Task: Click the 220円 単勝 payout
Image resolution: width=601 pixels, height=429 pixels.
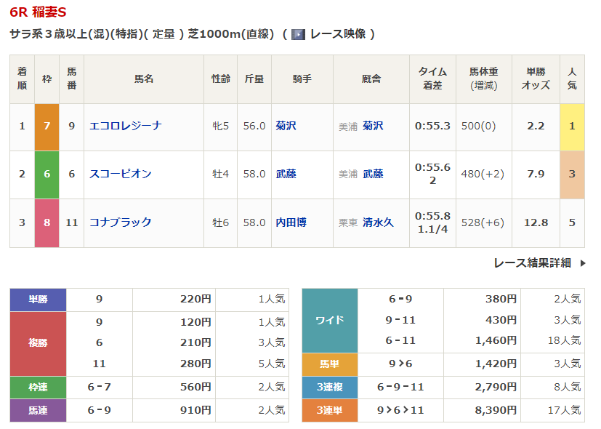Action: [195, 299]
